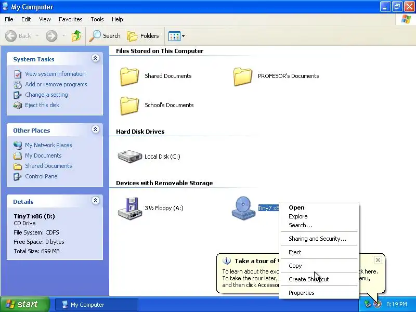Click Add or remove programs icon
Image resolution: width=416 pixels, height=312 pixels.
(18, 85)
